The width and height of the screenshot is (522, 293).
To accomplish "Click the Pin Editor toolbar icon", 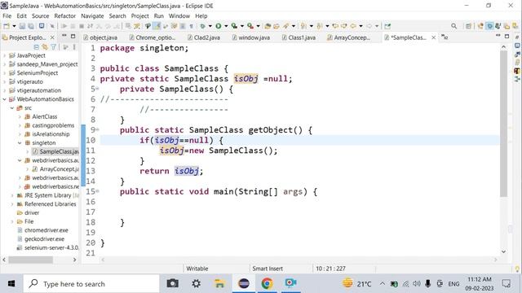I will click(387, 26).
